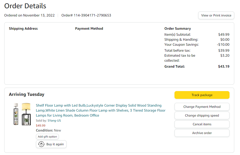This screenshot has height=155, width=240.
Task: Click the Buy it again circular arrow icon
Action: (41, 144)
